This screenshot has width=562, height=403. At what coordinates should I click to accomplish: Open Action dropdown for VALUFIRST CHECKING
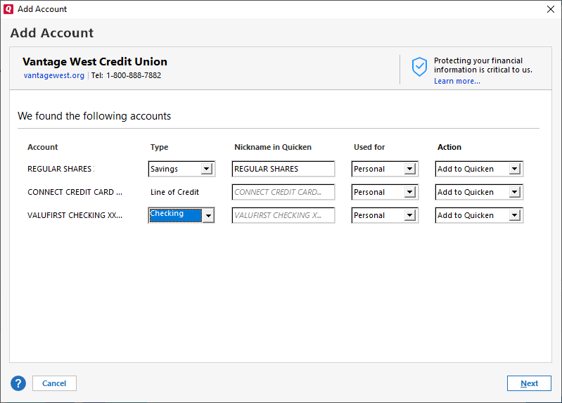point(479,215)
